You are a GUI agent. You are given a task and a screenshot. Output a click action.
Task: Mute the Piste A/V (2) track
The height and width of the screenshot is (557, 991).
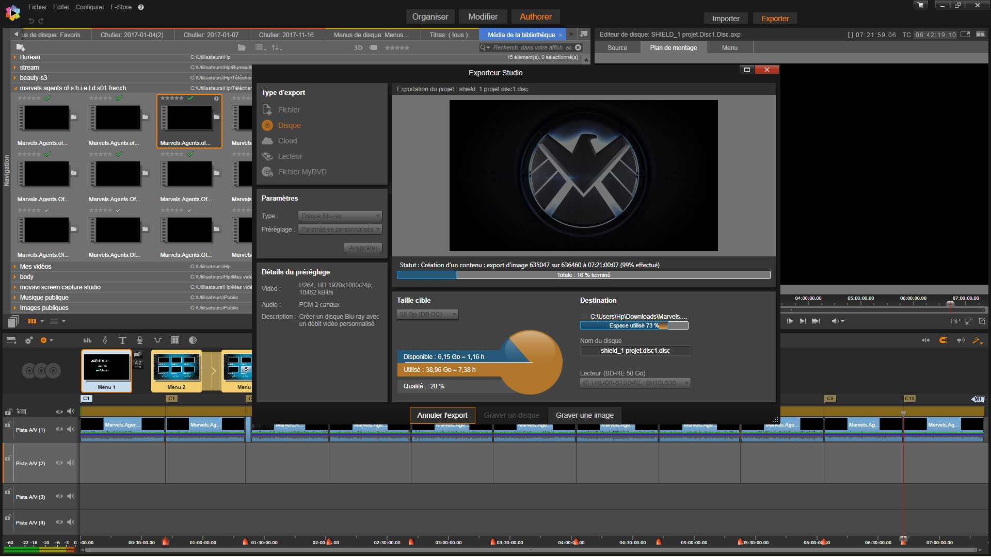click(x=71, y=463)
